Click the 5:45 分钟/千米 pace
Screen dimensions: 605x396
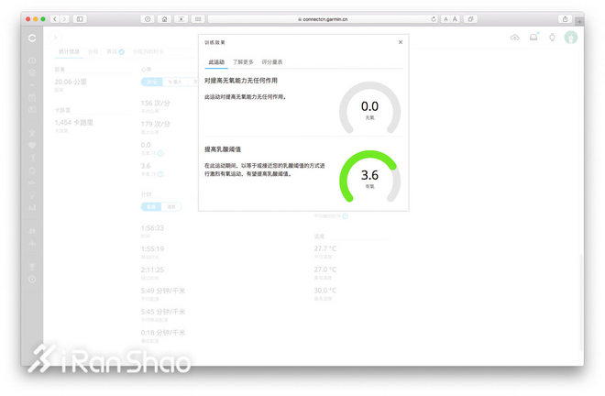point(163,312)
